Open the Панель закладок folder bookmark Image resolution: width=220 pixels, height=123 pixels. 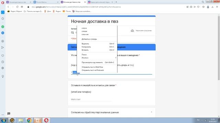[x=33, y=11]
